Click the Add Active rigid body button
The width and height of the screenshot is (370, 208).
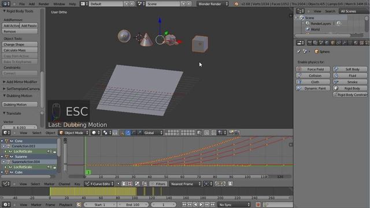(x=11, y=25)
